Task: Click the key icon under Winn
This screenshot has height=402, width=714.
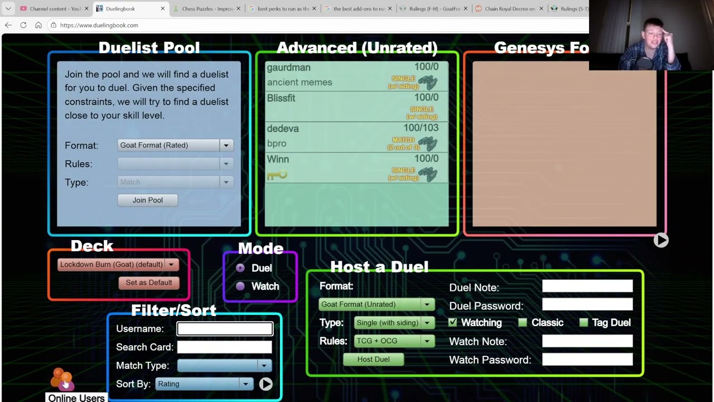Action: [x=277, y=175]
